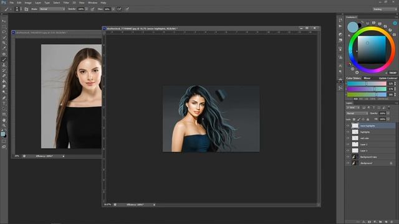This screenshot has width=399, height=224.
Task: Select the Gradient tool
Action: [4, 82]
